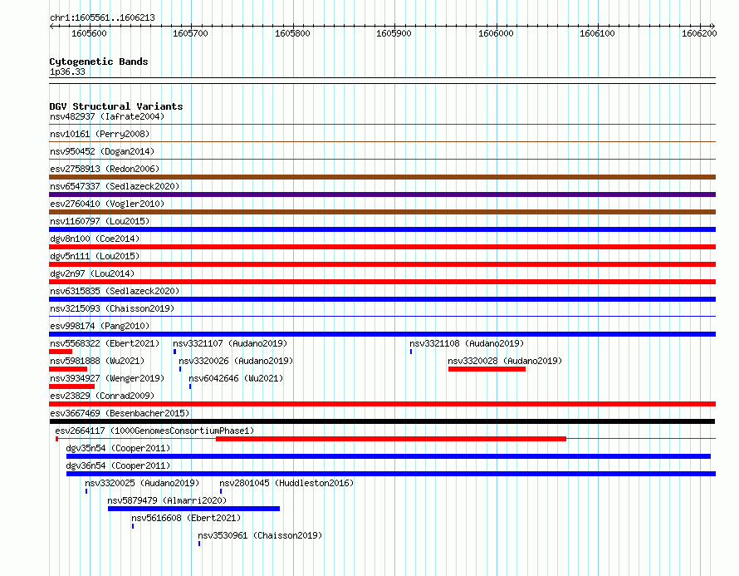
Task: Click dgv36n54 (Cooper2011) variant label
Action: coord(118,465)
